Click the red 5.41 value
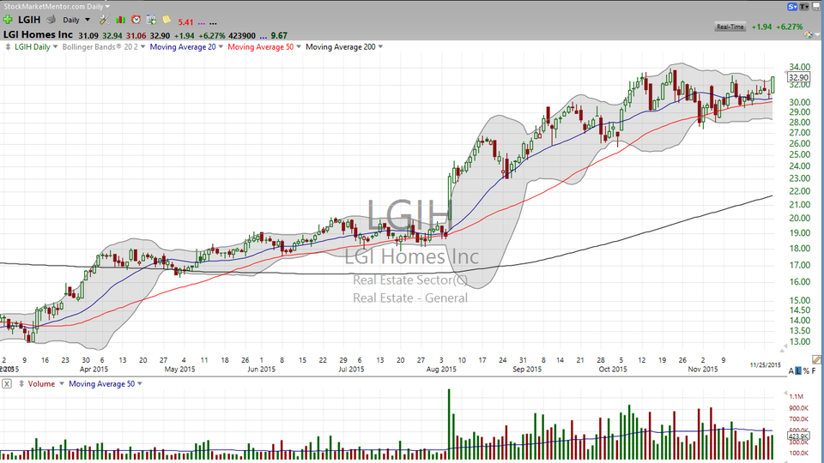The height and width of the screenshot is (463, 824). pos(185,22)
